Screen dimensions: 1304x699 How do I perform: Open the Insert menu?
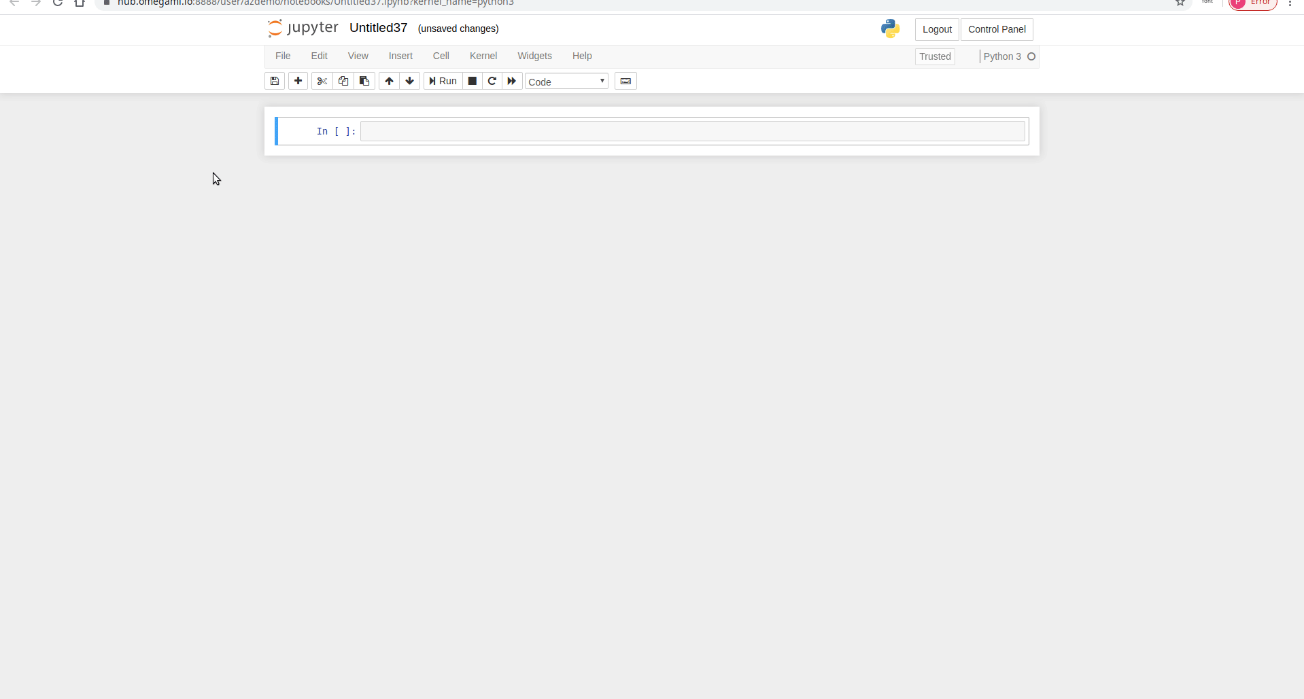[x=400, y=56]
